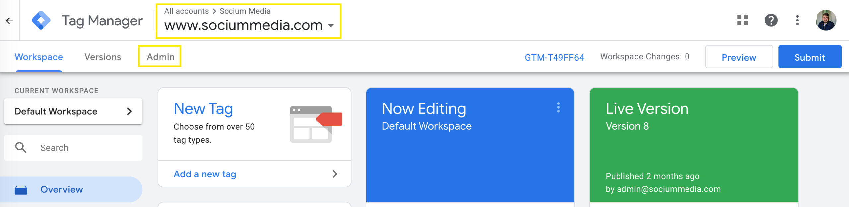This screenshot has width=849, height=207.
Task: Click the chevron next to Add a new tag
Action: pos(335,174)
